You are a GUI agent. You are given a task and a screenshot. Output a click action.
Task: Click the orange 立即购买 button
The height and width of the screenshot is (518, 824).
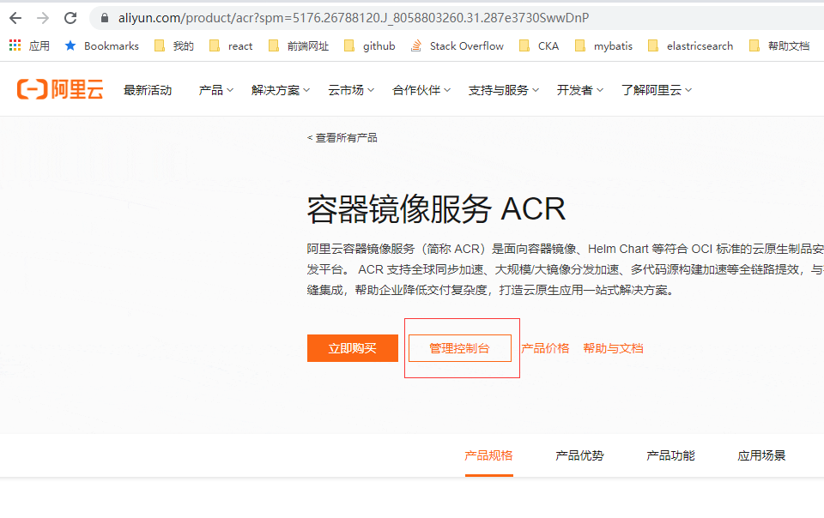click(353, 348)
